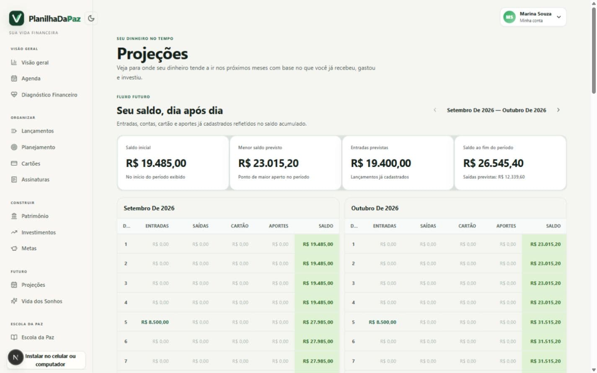Image resolution: width=597 pixels, height=373 pixels.
Task: Select Investimentos menu label
Action: coord(39,232)
